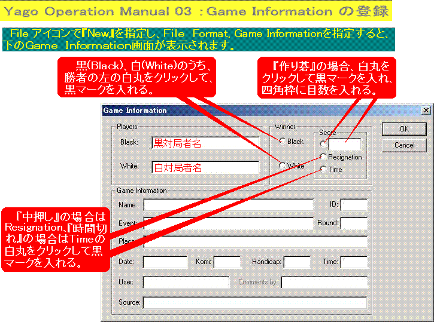Click the Time input field next to Handicap
Image resolution: width=434 pixels, height=322 pixels.
(354, 262)
